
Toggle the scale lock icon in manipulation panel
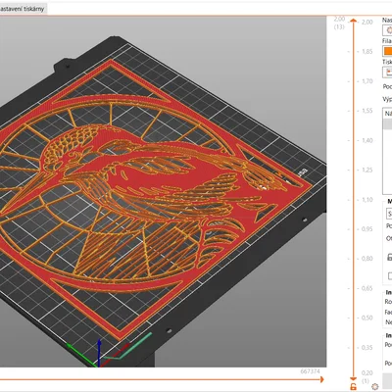click(389, 257)
